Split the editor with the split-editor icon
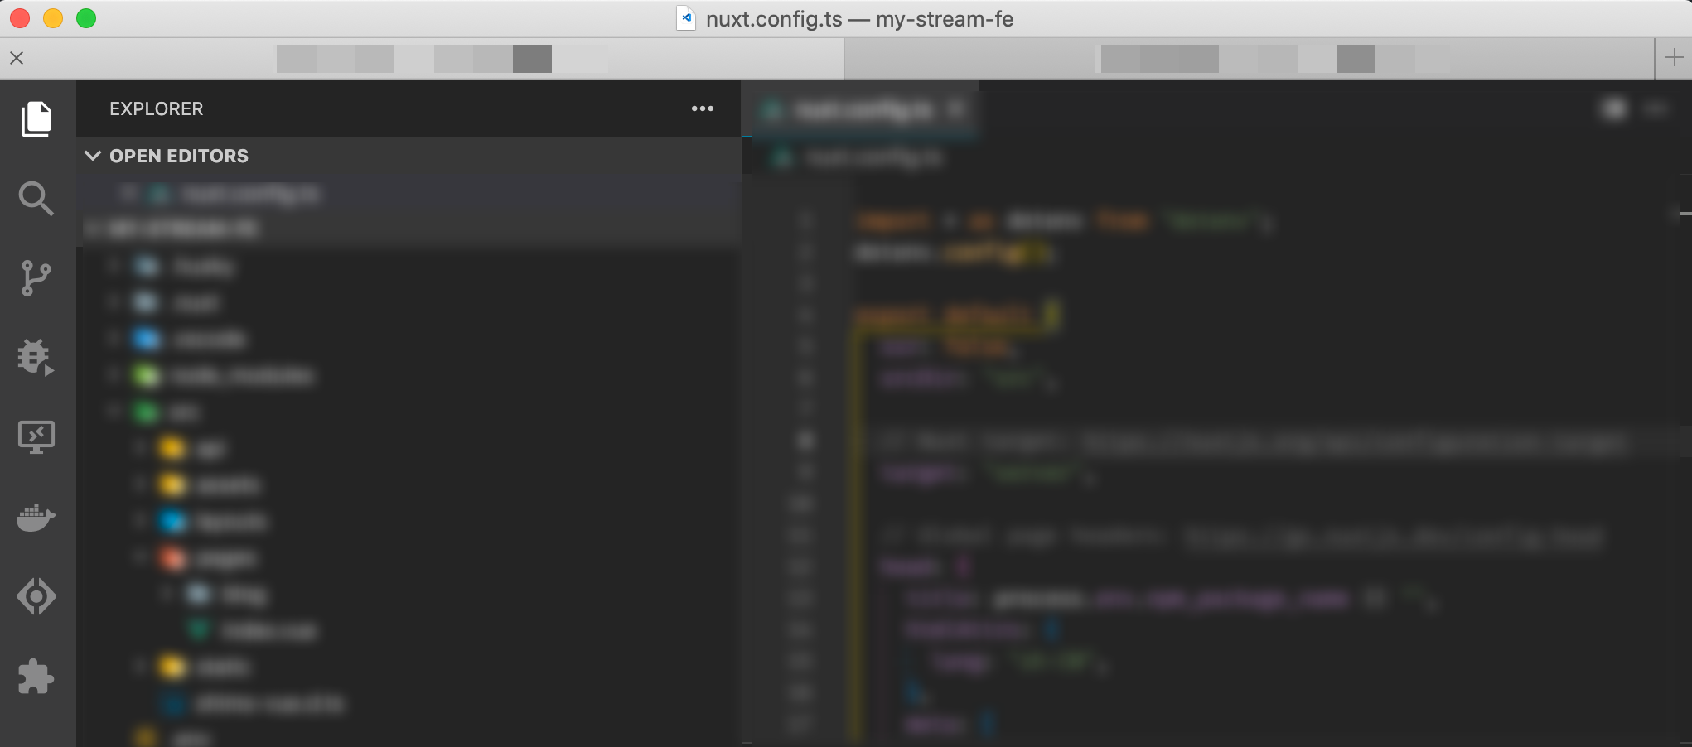1692x747 pixels. [1614, 108]
